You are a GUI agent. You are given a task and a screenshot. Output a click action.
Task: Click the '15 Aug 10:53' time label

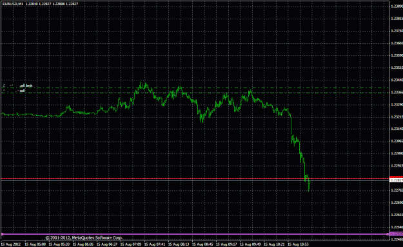point(298,244)
